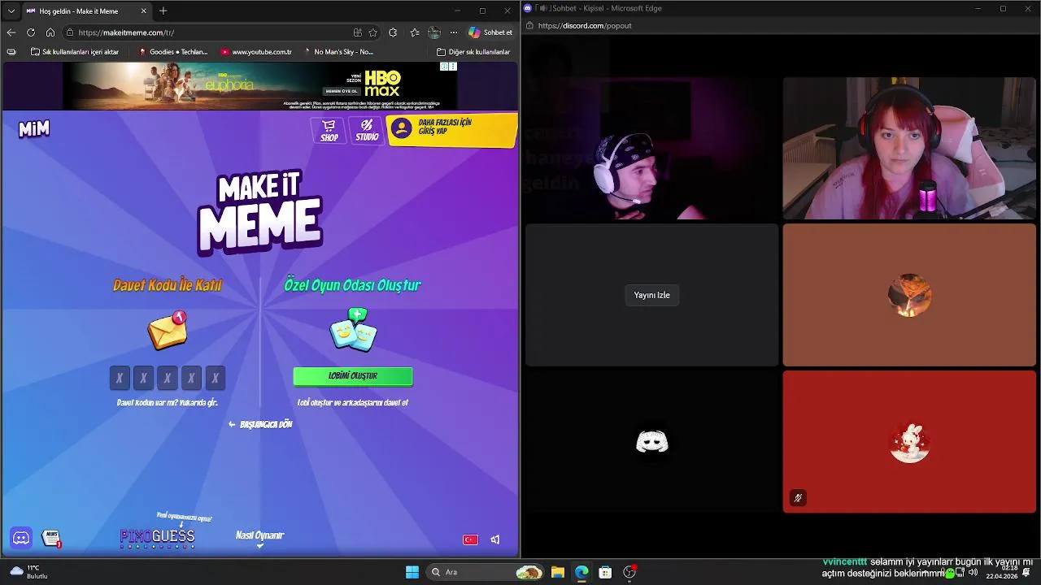Click the Özel Oyun Odası Oluştur heading

coord(353,285)
